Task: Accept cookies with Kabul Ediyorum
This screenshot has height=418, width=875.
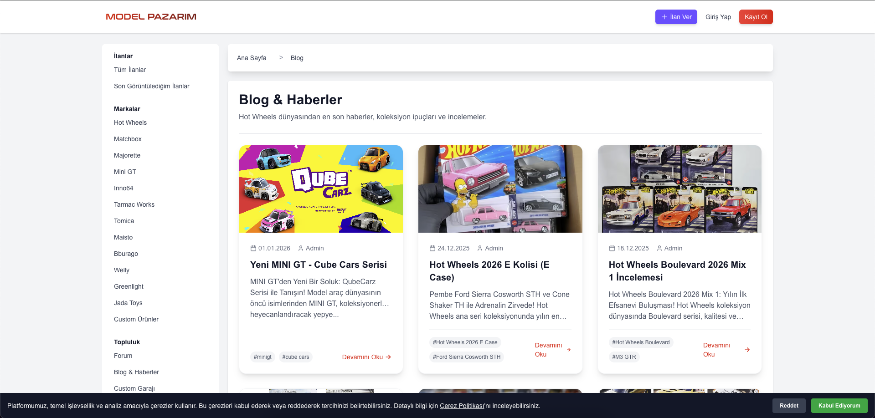Action: pos(839,406)
